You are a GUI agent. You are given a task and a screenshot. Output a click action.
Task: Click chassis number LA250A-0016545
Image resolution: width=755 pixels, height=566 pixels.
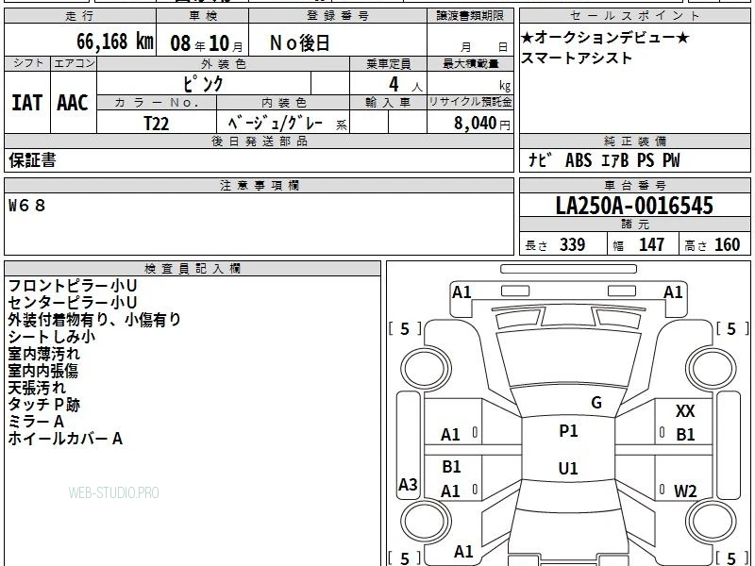point(634,206)
